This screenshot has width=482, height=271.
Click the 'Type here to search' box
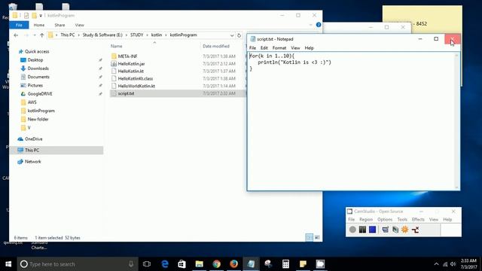(77, 264)
